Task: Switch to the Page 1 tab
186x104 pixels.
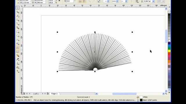Action: (x=54, y=94)
